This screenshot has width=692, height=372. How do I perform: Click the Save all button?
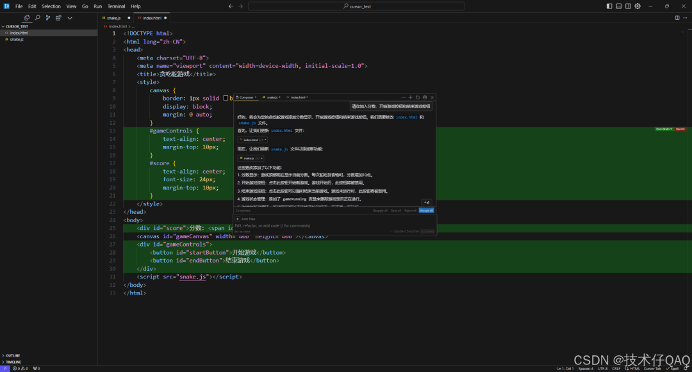(397, 211)
